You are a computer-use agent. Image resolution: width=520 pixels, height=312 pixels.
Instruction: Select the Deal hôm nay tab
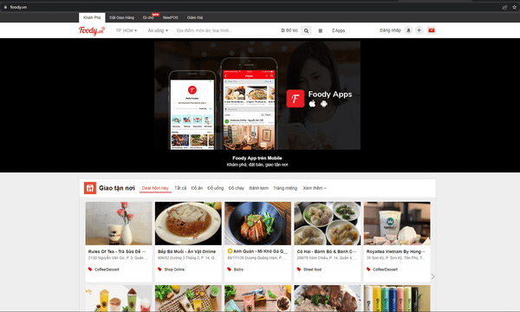point(155,188)
